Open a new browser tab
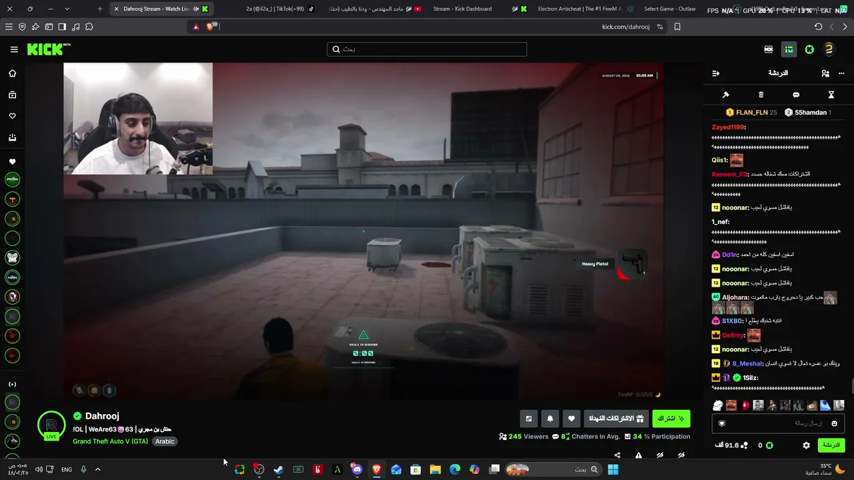 100,9
